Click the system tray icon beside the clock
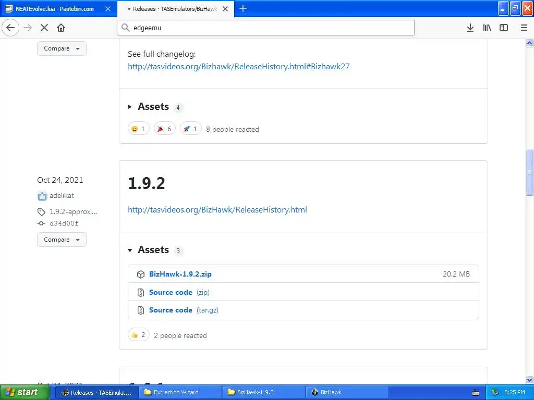The height and width of the screenshot is (400, 534). pyautogui.click(x=495, y=392)
